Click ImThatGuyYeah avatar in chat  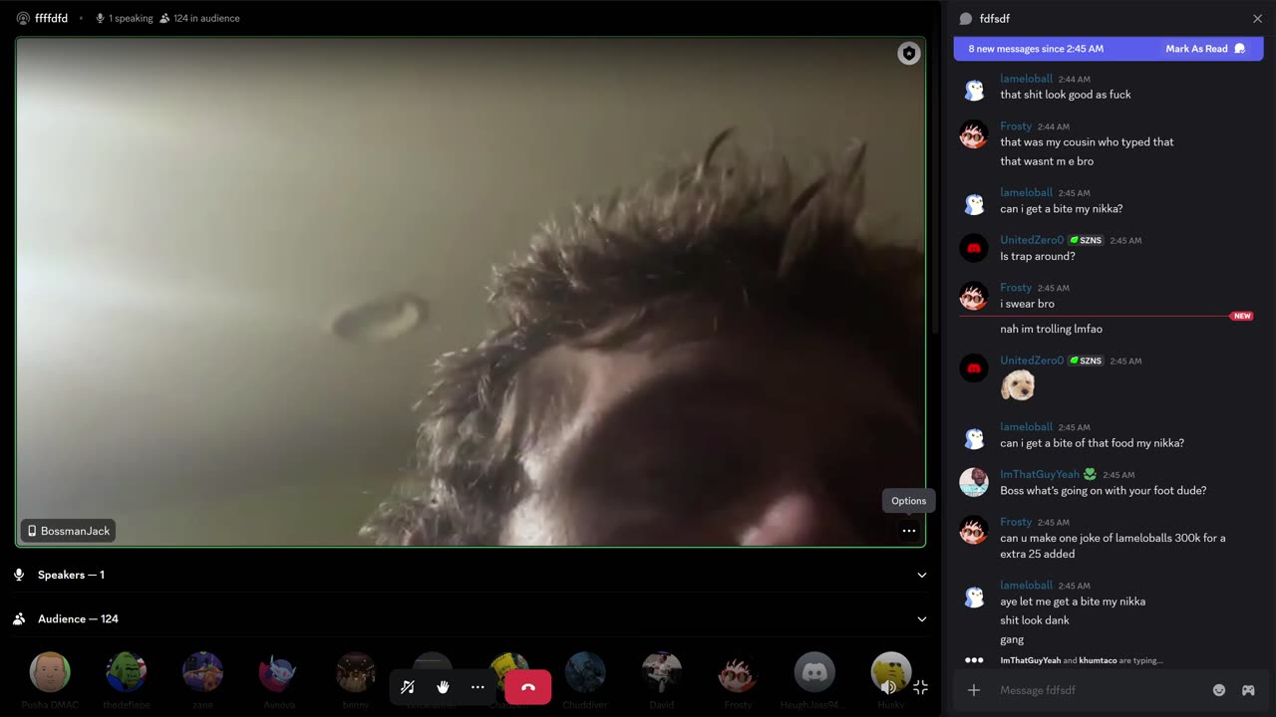[x=974, y=482]
